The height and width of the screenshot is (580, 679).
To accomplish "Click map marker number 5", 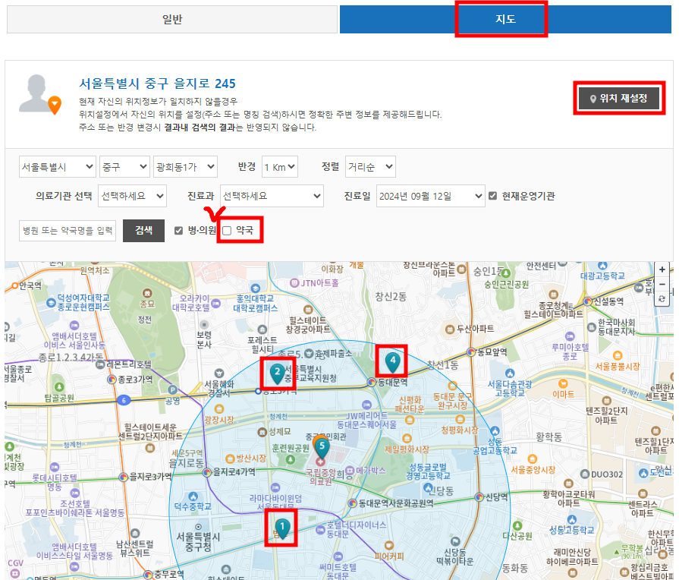I will click(x=322, y=447).
